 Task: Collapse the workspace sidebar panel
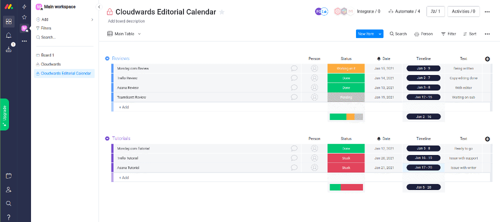(98, 7)
